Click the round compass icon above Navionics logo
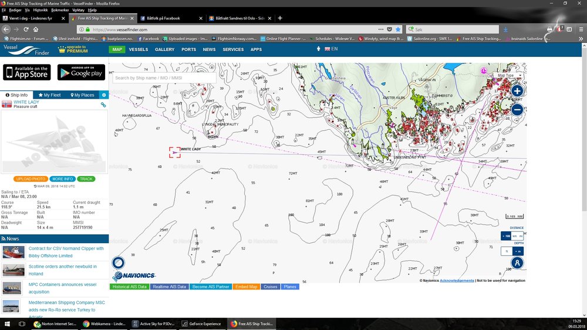587x330 pixels. (x=119, y=262)
